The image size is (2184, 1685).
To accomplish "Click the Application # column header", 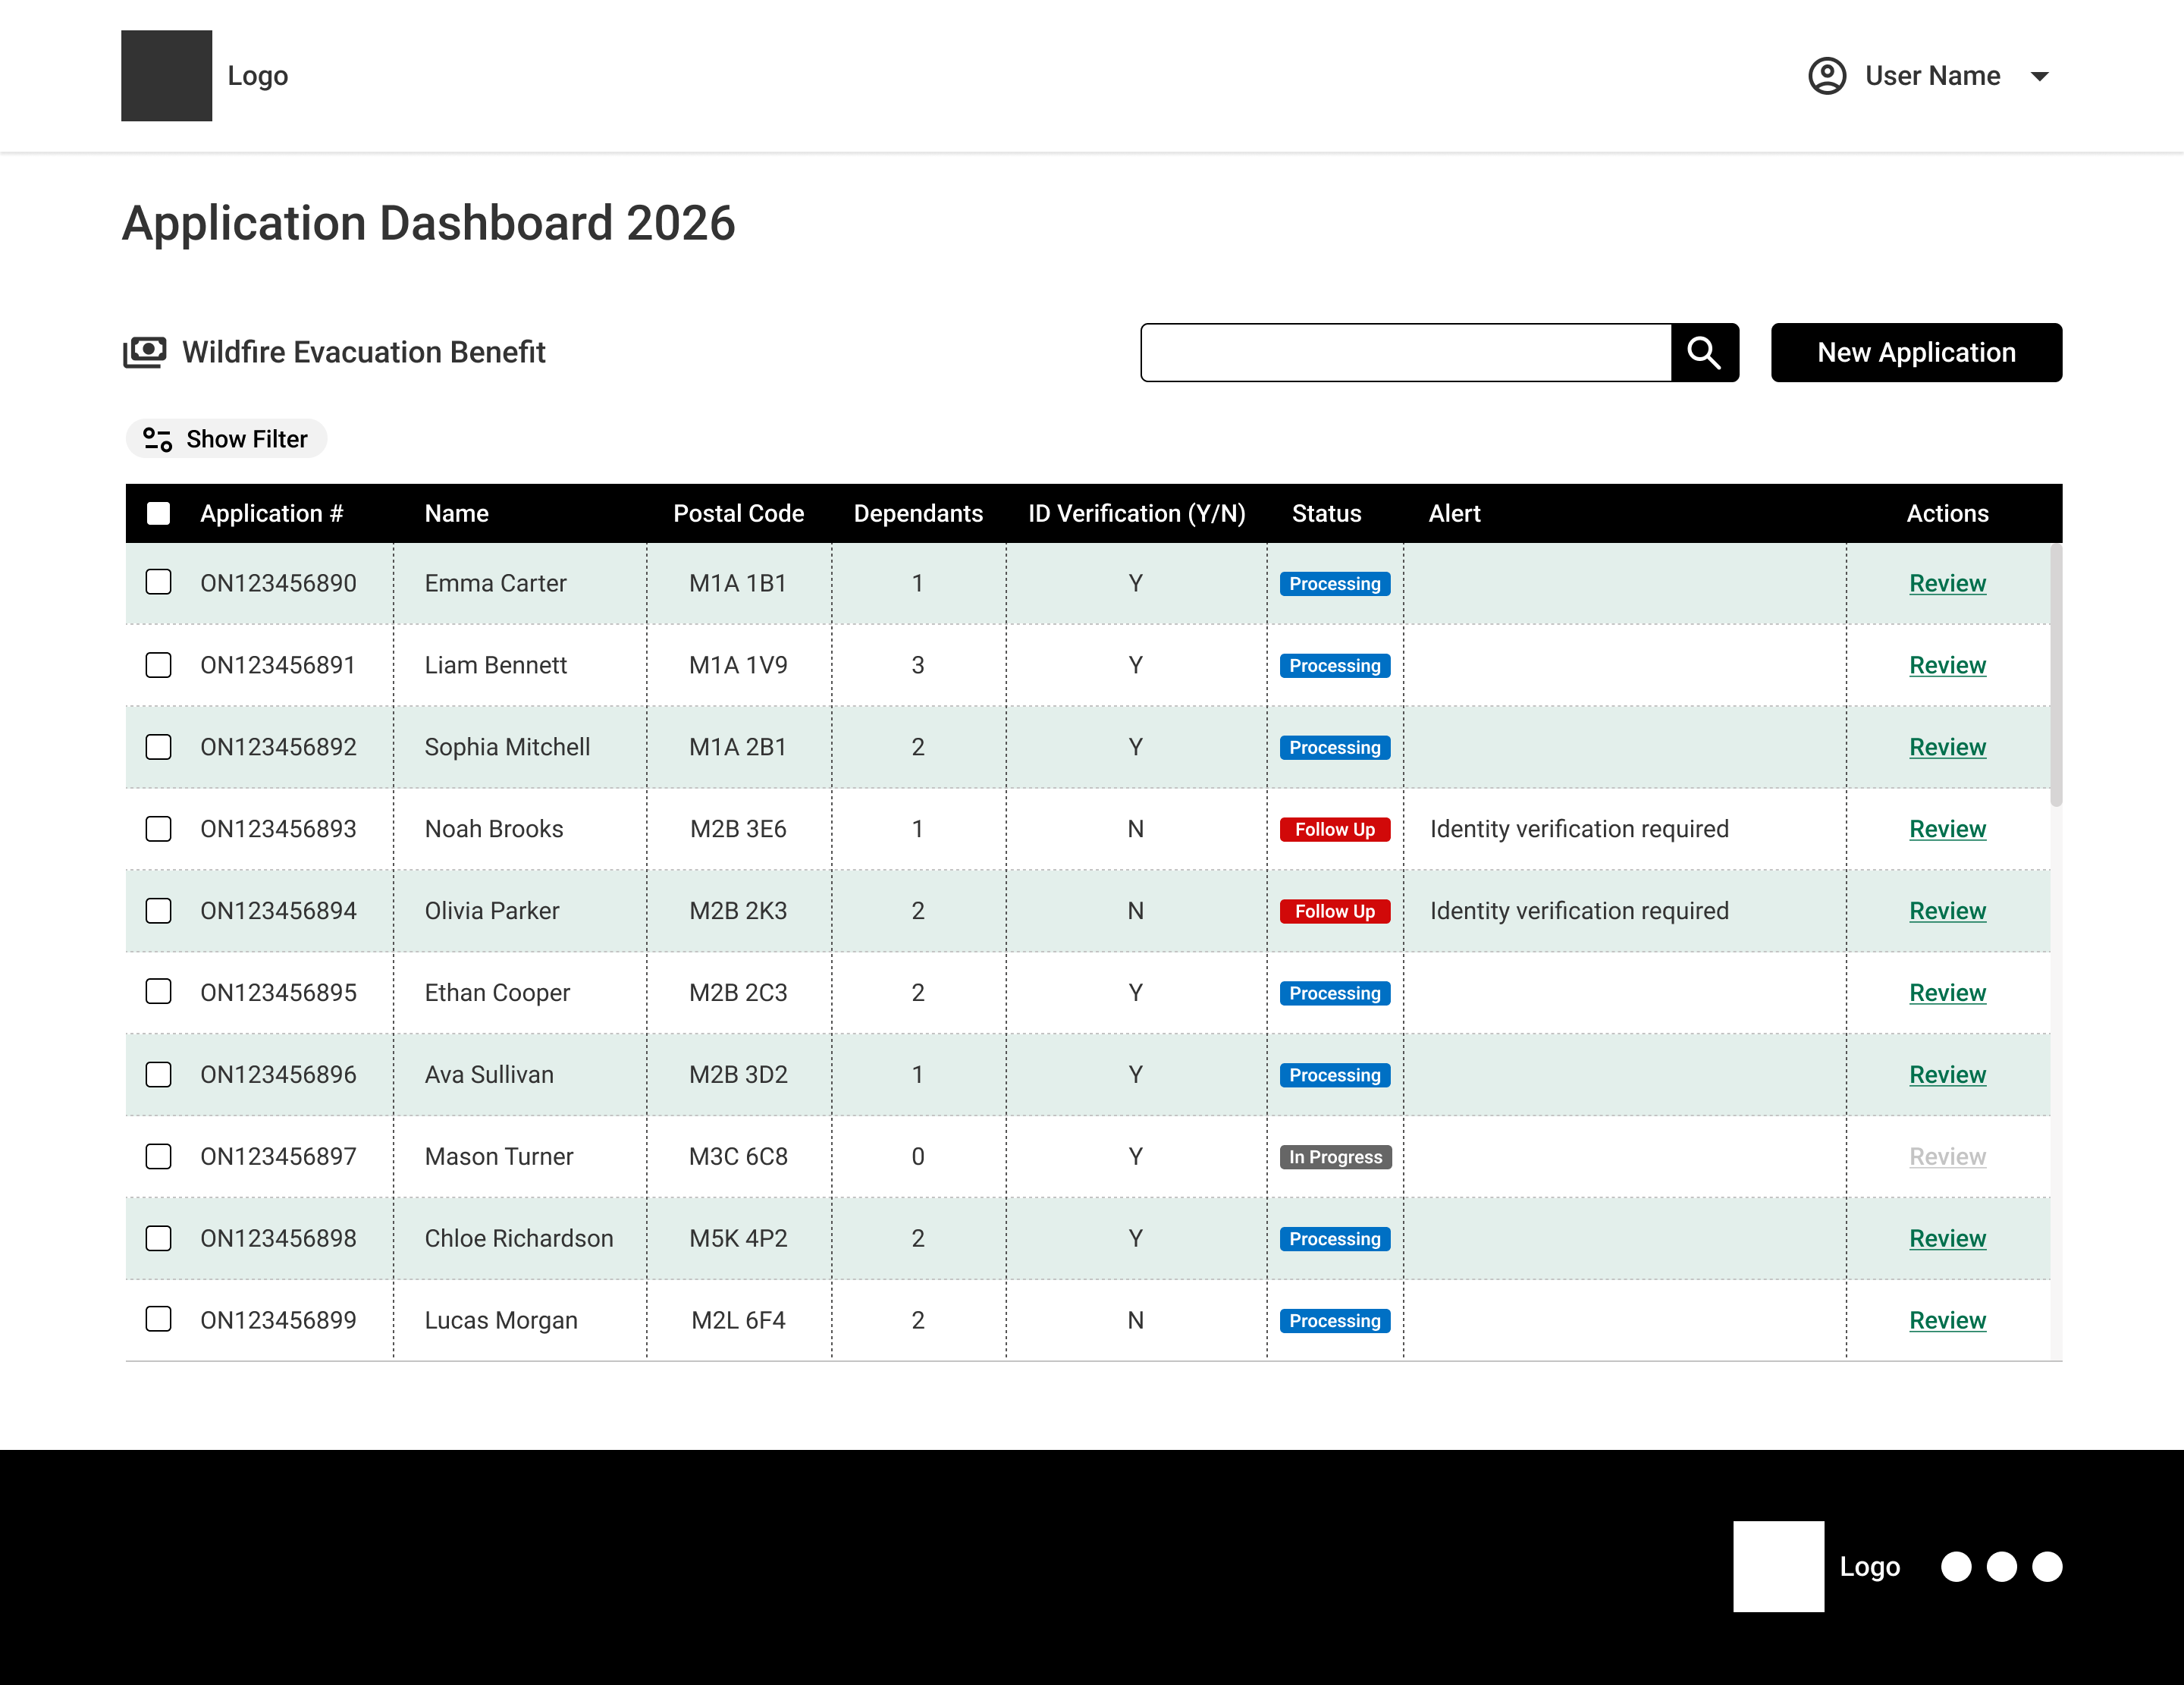I will coord(271,513).
